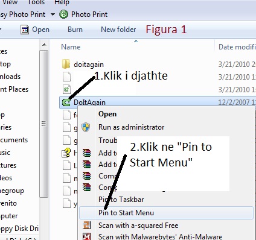Image resolution: width=256 pixels, height=240 pixels.
Task: Click the a-squared Free scan icon
Action: point(87,225)
